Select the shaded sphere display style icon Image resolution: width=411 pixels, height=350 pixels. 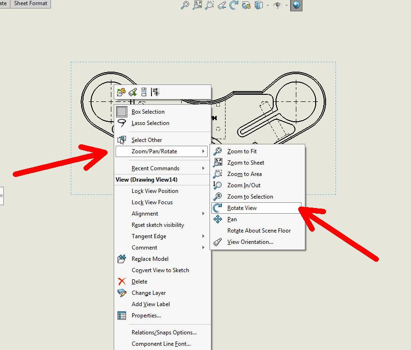coord(296,5)
